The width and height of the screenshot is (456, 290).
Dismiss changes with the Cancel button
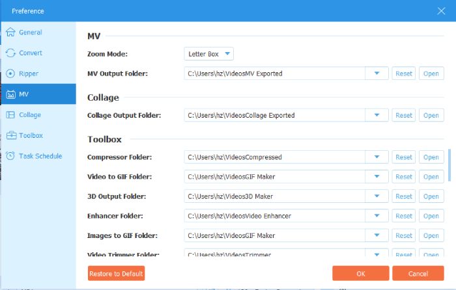[418, 274]
